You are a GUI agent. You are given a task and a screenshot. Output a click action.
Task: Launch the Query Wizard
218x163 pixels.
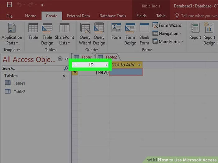point(85,34)
